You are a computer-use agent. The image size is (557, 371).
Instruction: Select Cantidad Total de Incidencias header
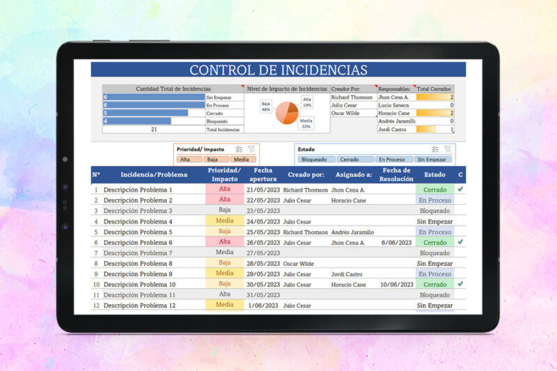click(173, 89)
